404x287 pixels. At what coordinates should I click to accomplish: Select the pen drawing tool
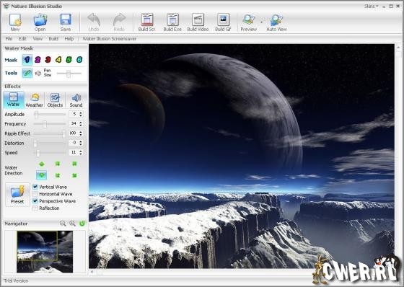[x=27, y=73]
